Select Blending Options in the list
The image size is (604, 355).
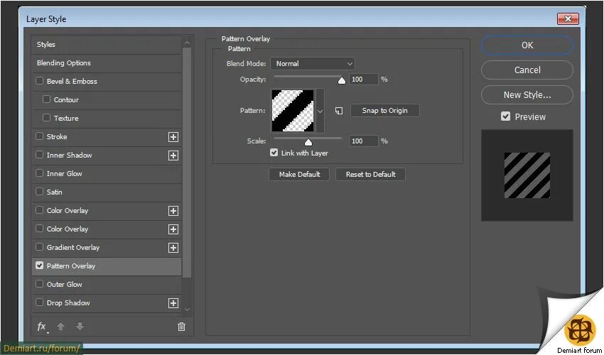point(107,63)
